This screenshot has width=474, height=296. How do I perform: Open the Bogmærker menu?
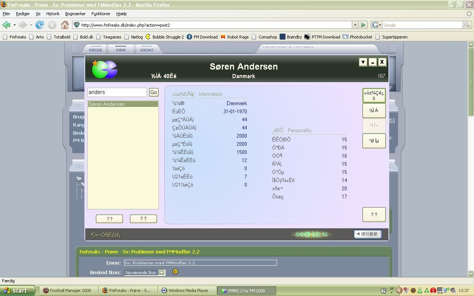click(x=75, y=14)
